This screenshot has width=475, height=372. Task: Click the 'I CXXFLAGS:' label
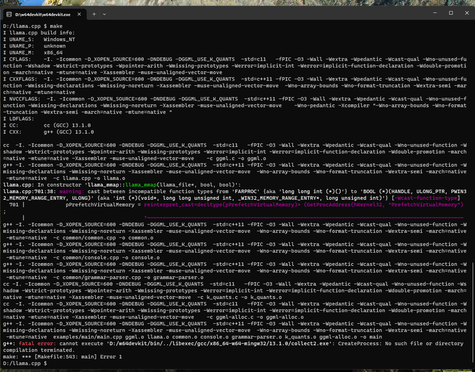pyautogui.click(x=20, y=79)
